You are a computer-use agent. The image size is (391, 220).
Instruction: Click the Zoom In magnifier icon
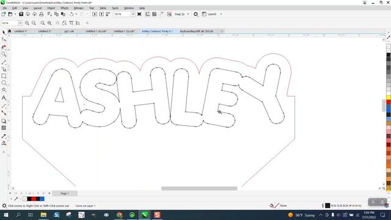[27, 23]
